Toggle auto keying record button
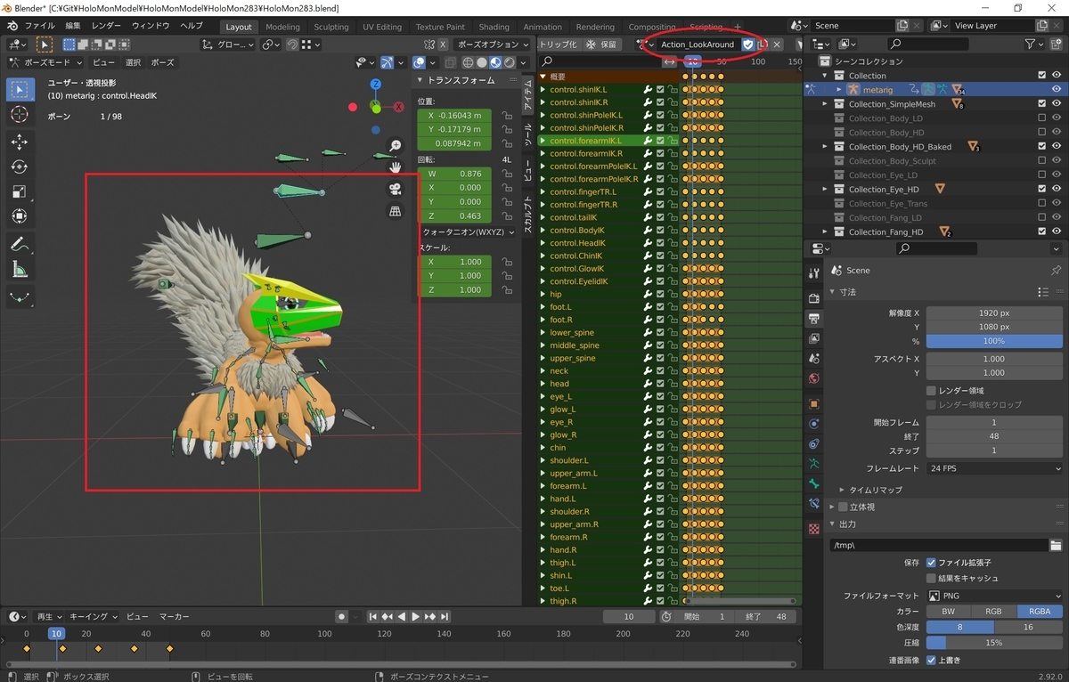 pyautogui.click(x=341, y=616)
